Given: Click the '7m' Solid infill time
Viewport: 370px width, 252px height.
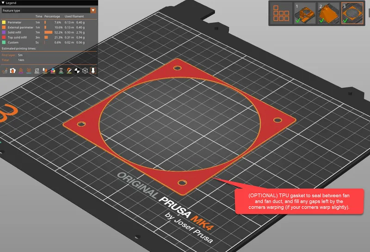Looking at the screenshot, I should [x=37, y=32].
